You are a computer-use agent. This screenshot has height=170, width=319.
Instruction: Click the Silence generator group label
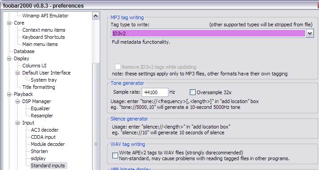[129, 119]
